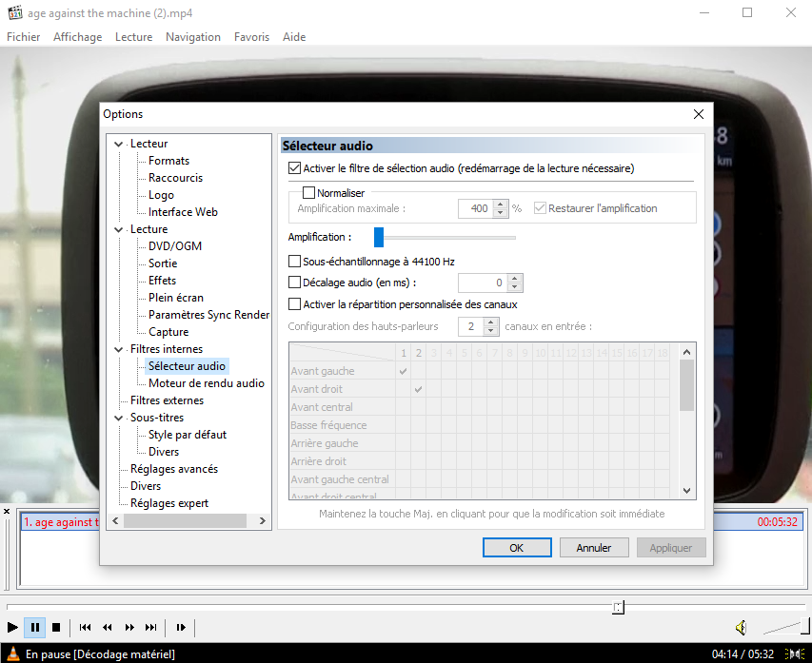Click the frame step icon
The width and height of the screenshot is (812, 663).
pyautogui.click(x=180, y=628)
